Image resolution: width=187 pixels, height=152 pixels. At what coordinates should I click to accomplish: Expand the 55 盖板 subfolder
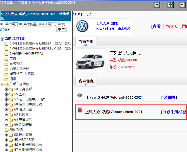point(7,94)
